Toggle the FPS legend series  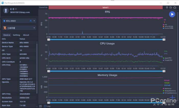click(x=166, y=25)
